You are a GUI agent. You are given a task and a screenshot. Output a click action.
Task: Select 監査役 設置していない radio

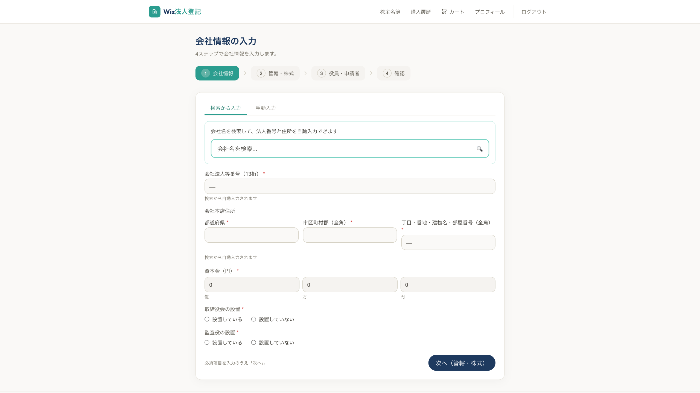click(x=254, y=343)
